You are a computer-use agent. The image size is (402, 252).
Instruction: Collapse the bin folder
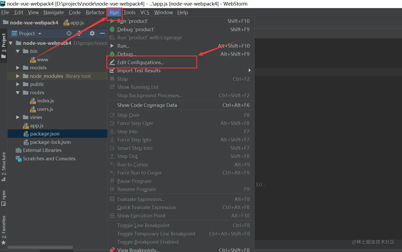tap(18, 51)
